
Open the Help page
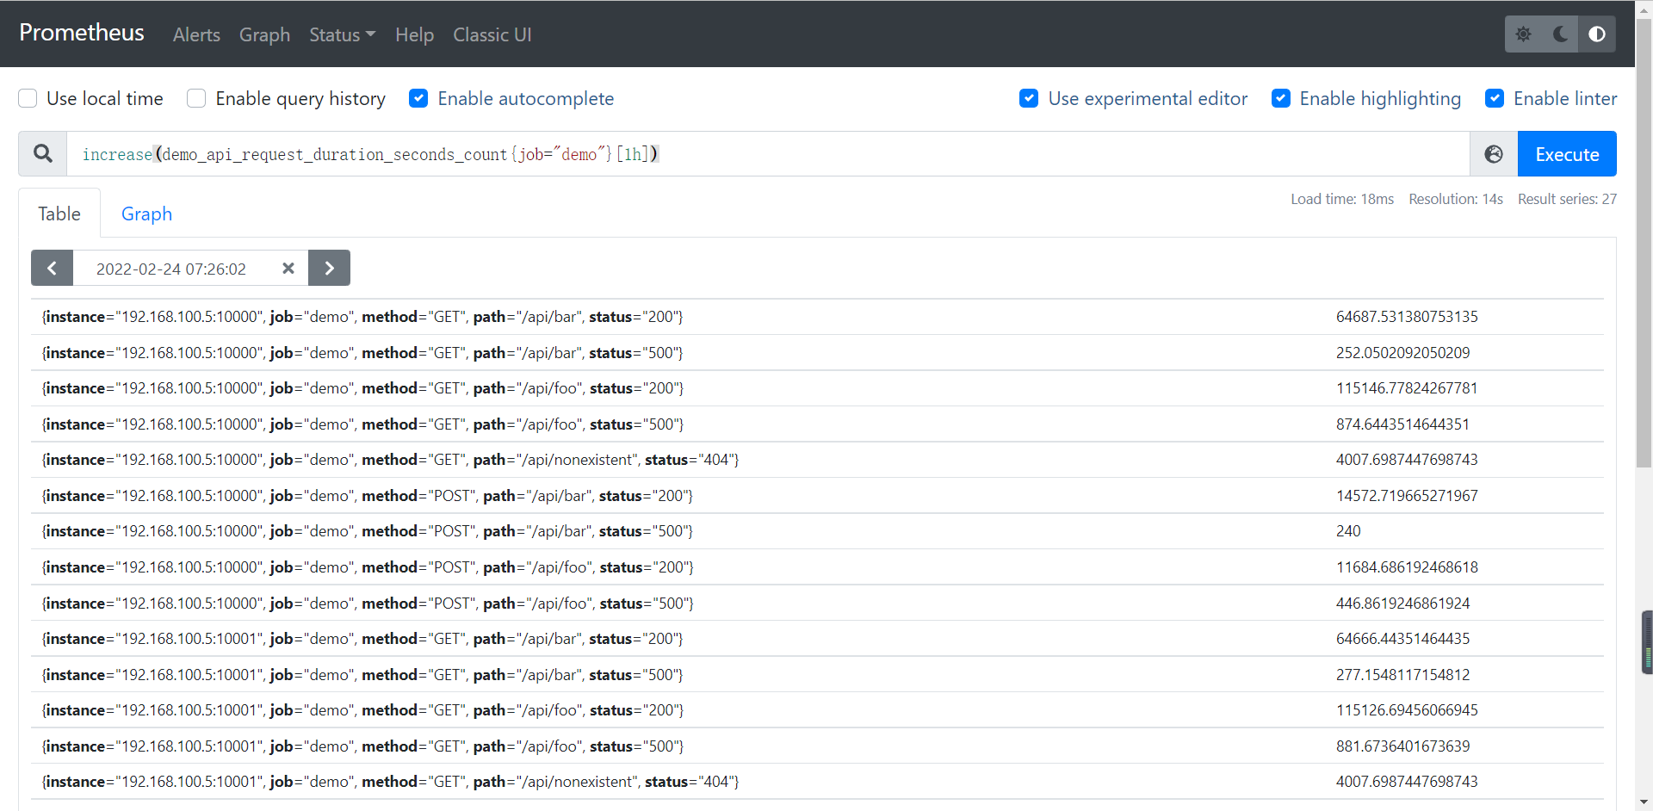[x=414, y=34]
